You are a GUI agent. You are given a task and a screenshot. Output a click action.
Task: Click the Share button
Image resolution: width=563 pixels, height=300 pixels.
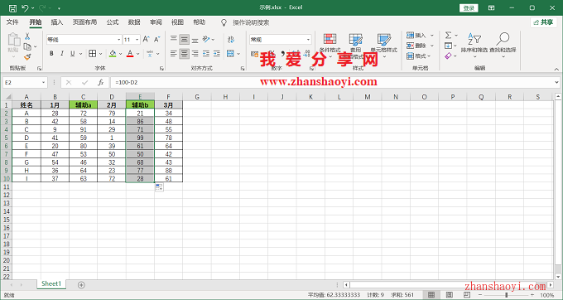[x=544, y=22]
